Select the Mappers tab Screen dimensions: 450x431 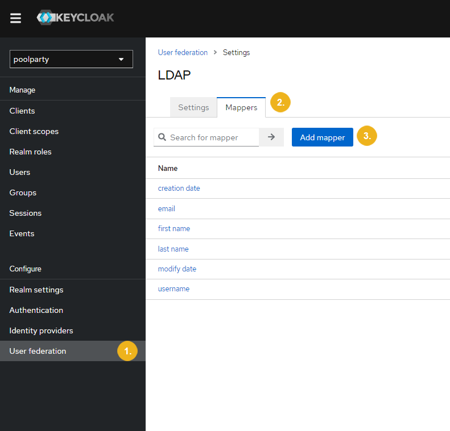241,107
